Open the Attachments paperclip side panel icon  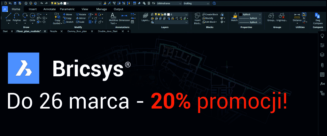pyautogui.click(x=322, y=65)
